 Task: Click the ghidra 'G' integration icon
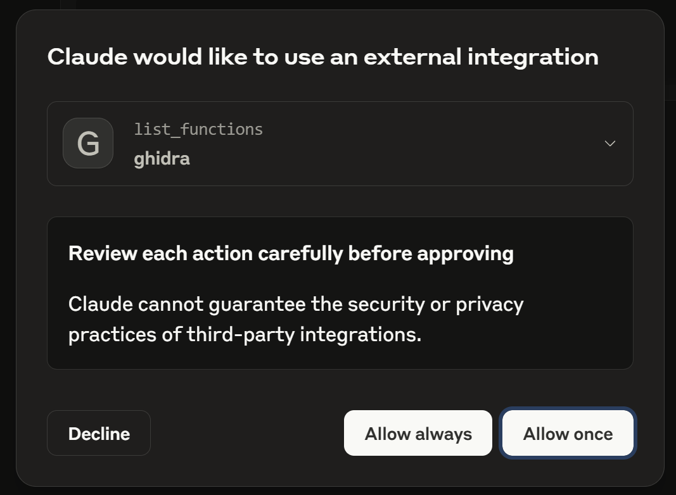pyautogui.click(x=88, y=143)
